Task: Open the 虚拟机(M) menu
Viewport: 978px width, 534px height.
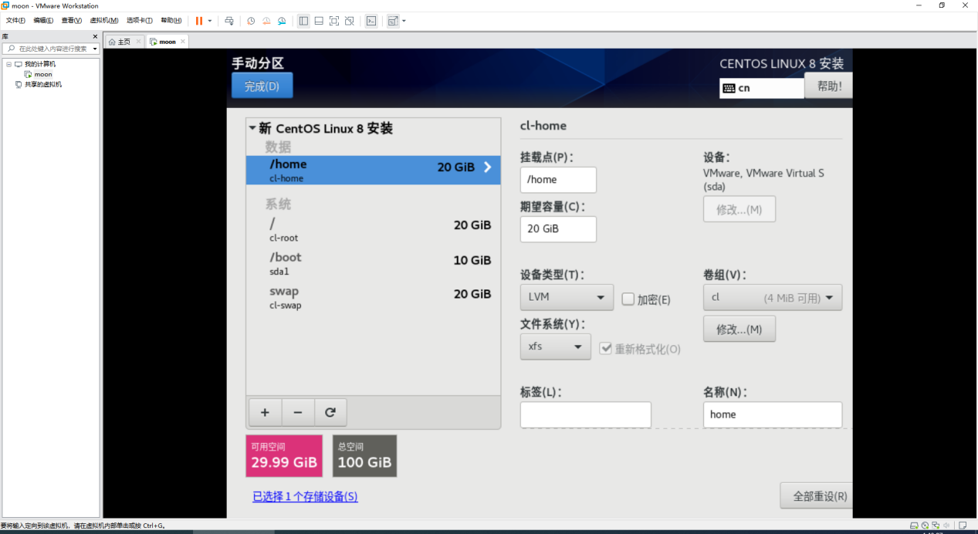Action: [104, 21]
